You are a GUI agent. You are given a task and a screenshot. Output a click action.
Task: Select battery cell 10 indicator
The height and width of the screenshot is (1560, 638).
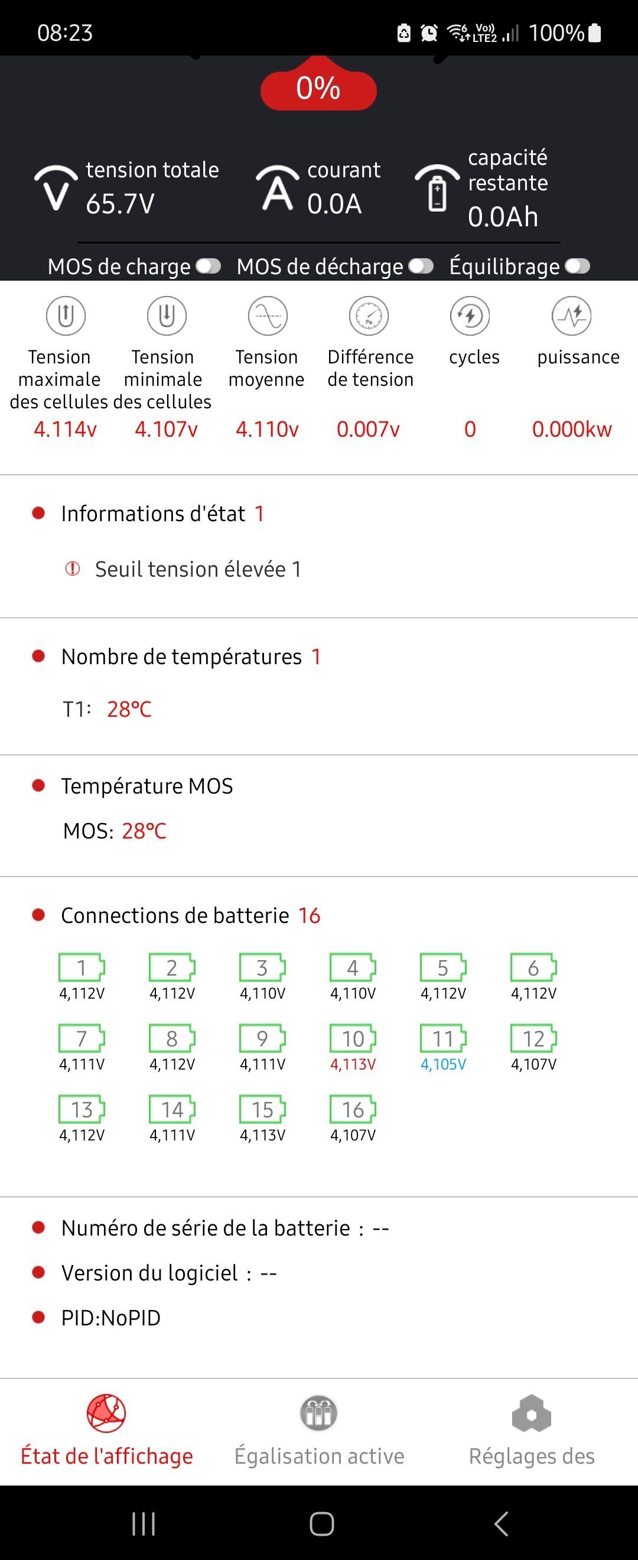pos(353,1039)
